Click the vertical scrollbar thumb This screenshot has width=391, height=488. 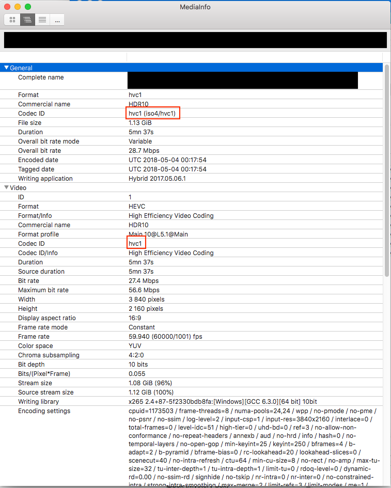pos(386,170)
